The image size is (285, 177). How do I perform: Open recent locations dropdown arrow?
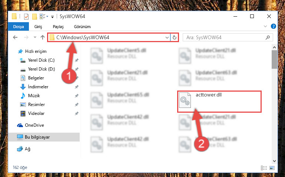point(35,37)
